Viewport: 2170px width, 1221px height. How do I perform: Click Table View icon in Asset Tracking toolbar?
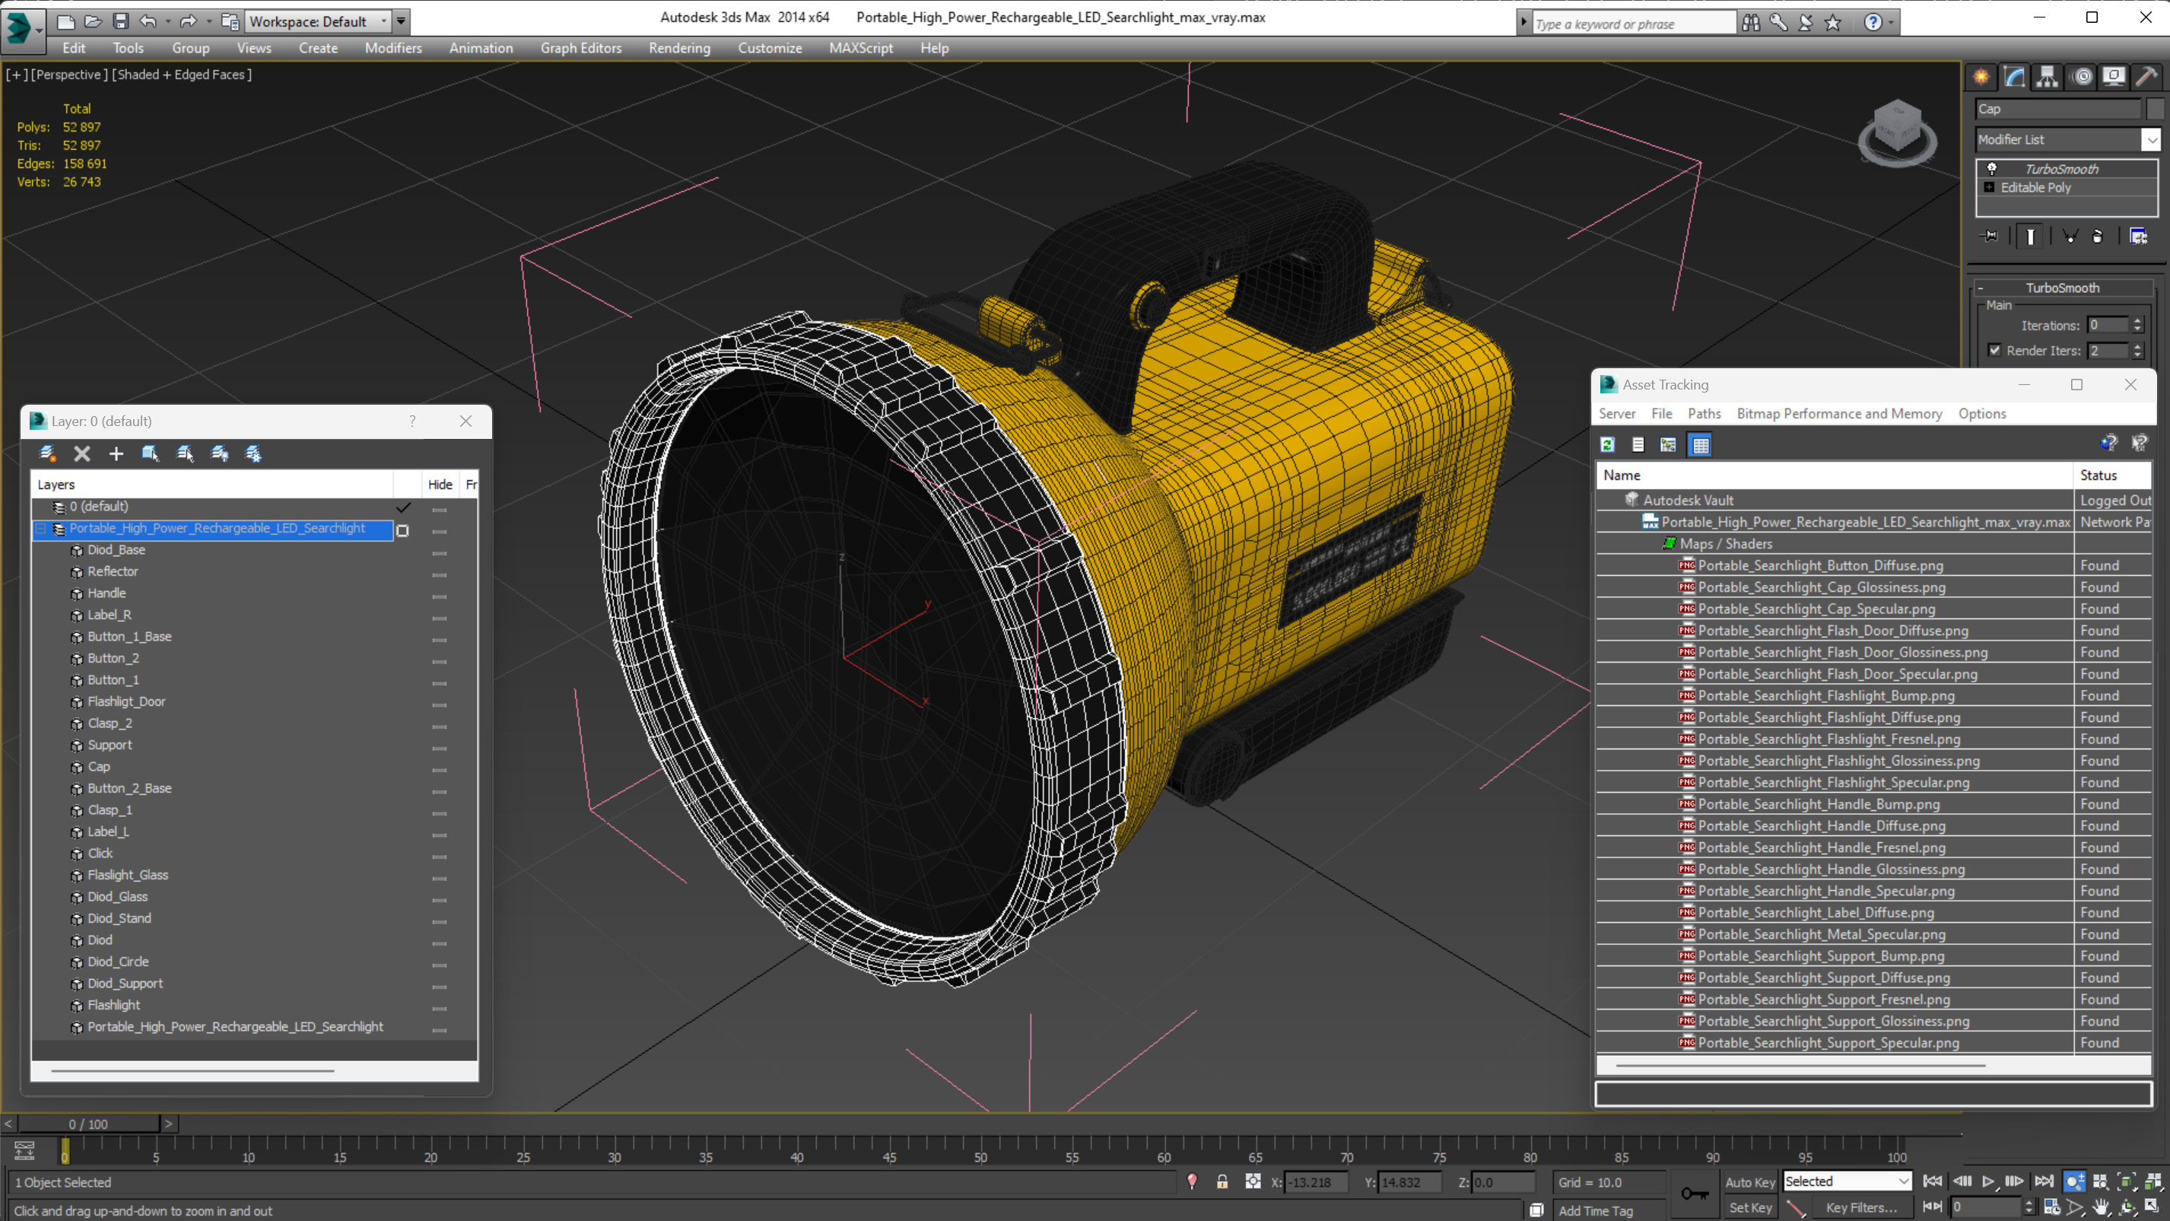(1700, 445)
